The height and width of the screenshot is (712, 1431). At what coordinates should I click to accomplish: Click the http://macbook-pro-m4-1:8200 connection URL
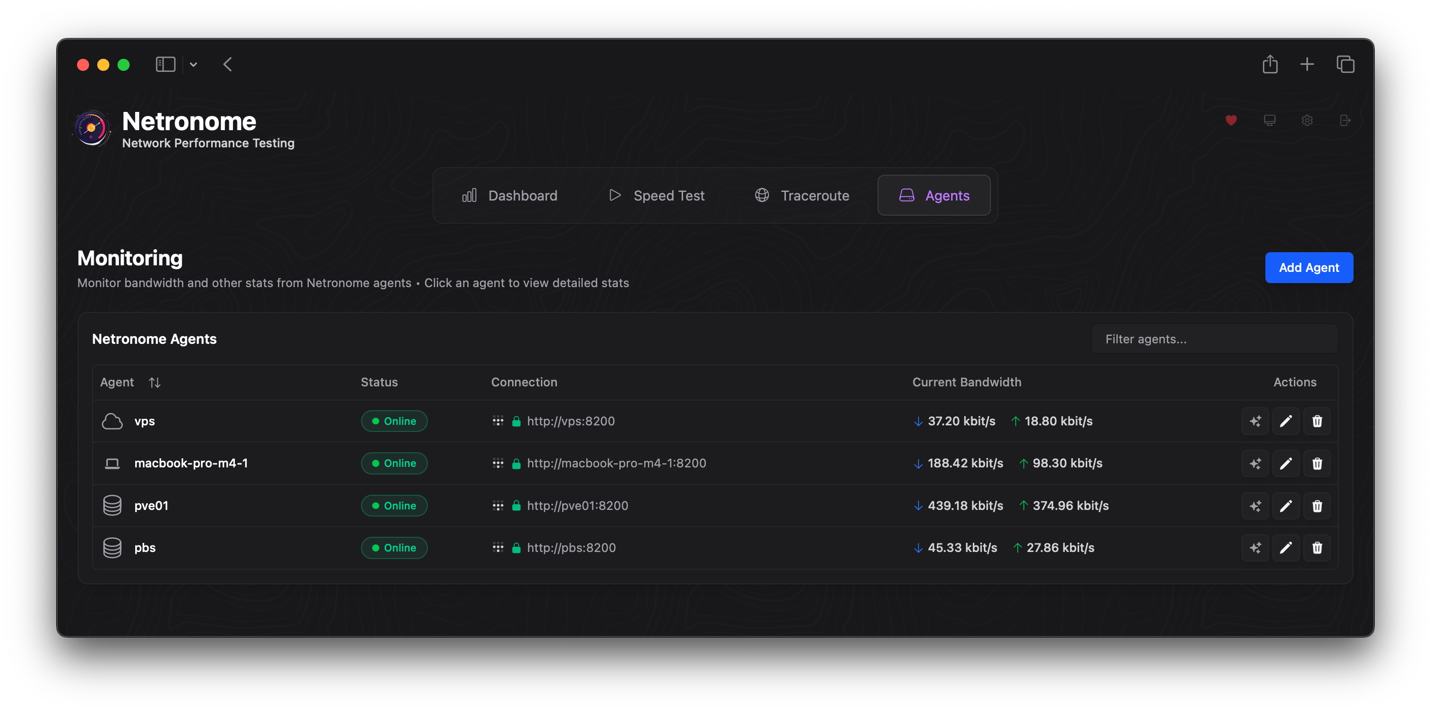pos(617,463)
